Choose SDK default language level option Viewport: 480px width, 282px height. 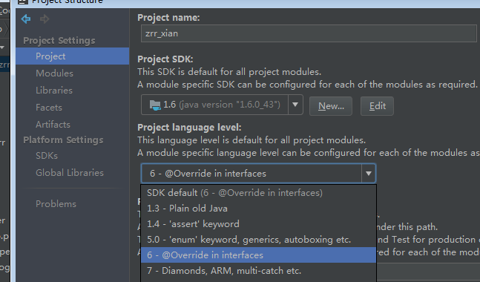[258, 193]
